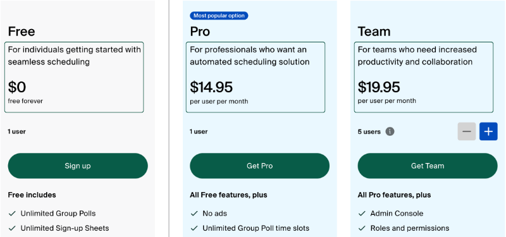Screen dimensions: 506x237
Task: Select the Get Team button
Action: pyautogui.click(x=428, y=166)
